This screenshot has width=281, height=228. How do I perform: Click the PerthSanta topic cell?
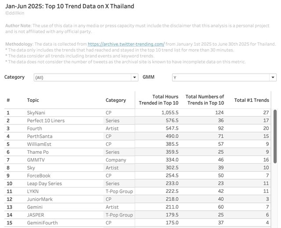coord(40,136)
